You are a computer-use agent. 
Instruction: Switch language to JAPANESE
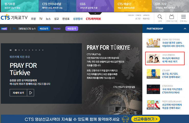tap(146, 15)
